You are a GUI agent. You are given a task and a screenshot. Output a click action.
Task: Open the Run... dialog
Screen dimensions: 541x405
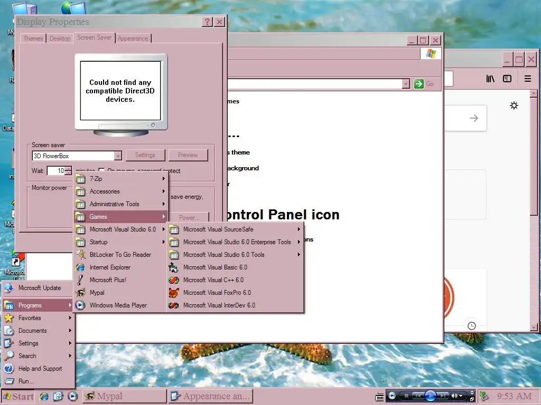(x=38, y=381)
